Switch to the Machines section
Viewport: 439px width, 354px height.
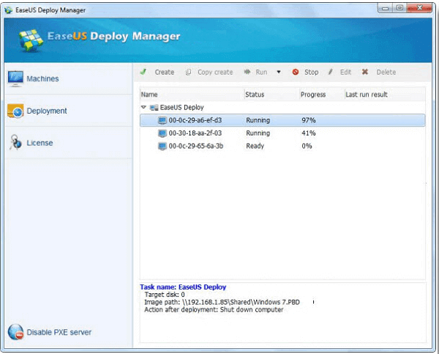click(42, 78)
